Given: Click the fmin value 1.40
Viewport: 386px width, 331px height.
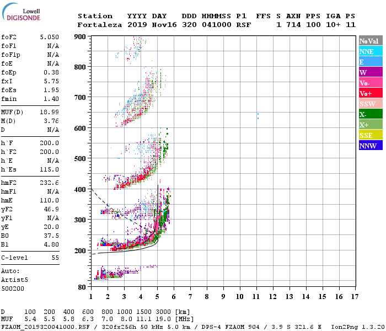Looking at the screenshot, I should coord(51,99).
